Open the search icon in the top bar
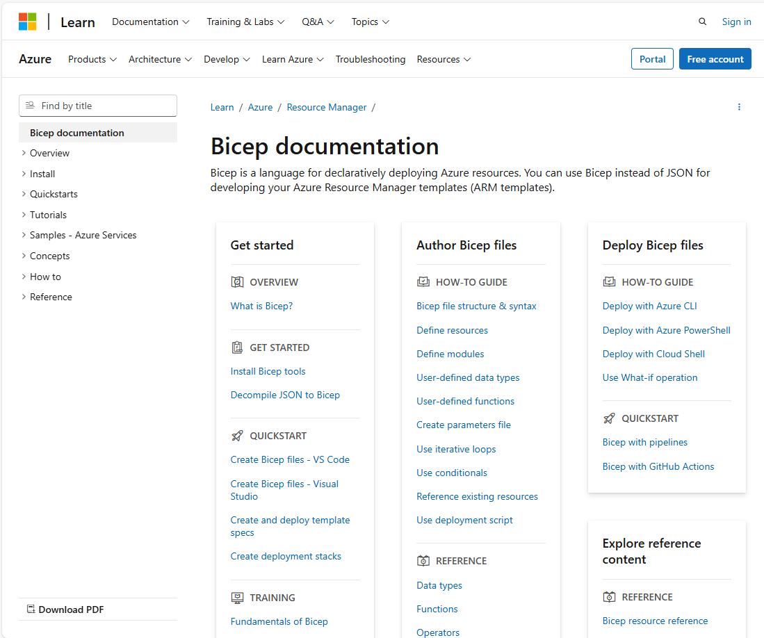 702,22
